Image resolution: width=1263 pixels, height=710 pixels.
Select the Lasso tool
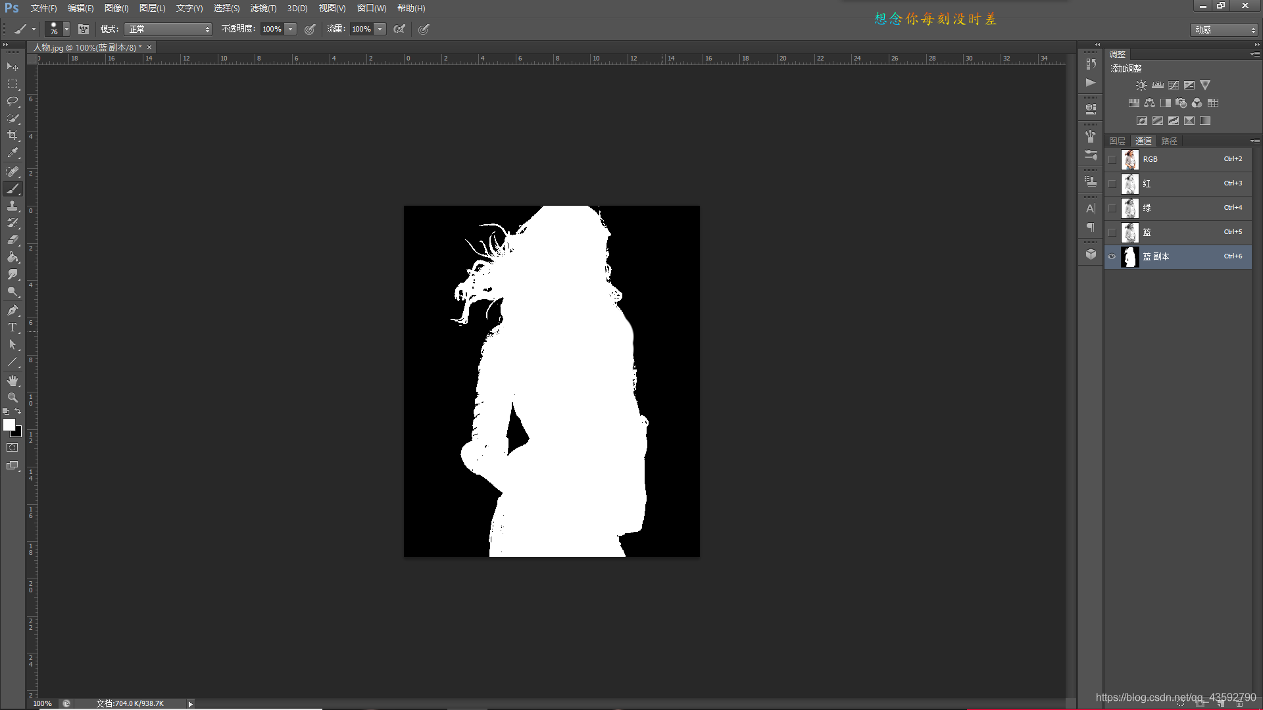tap(12, 101)
